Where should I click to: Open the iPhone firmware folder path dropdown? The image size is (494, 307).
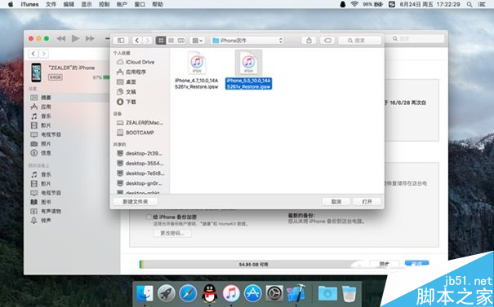click(248, 40)
